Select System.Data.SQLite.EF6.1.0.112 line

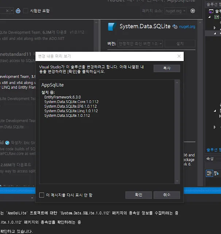pyautogui.click(x=70, y=106)
